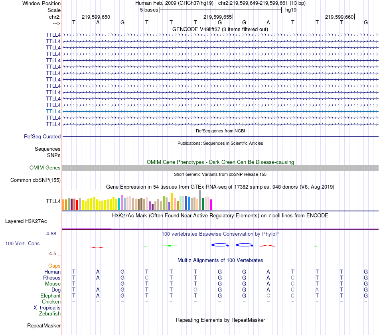Viewport: 379px width, 335px height.
Task: Click the Common dbSNP(155) track label
Action: [x=36, y=180]
